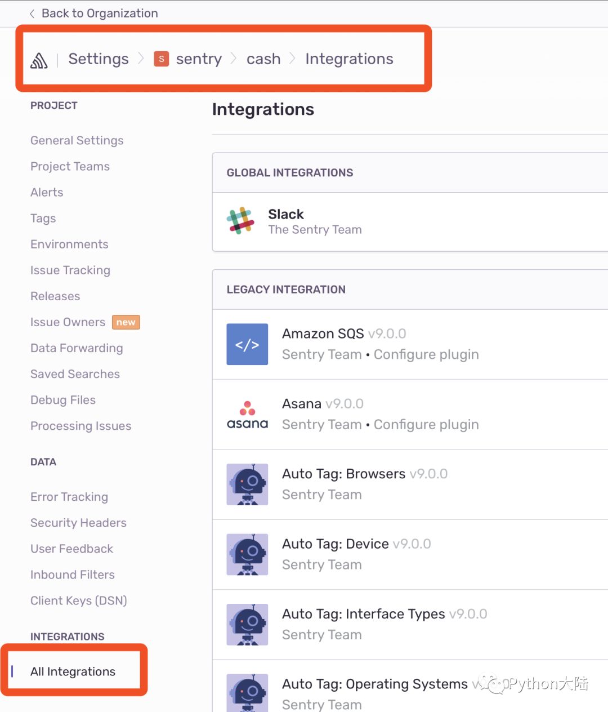Open Settings in the breadcrumb
Image resolution: width=608 pixels, height=712 pixels.
pos(99,59)
